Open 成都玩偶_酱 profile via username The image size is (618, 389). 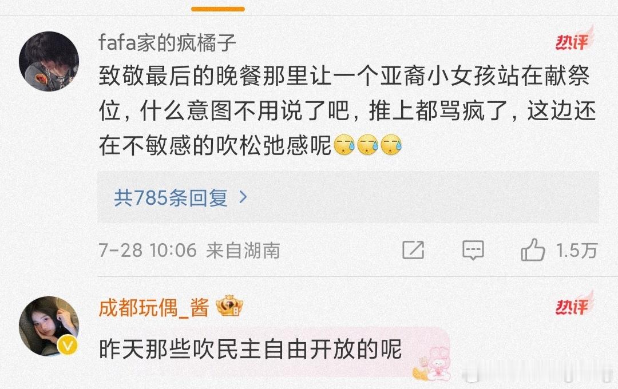[154, 307]
